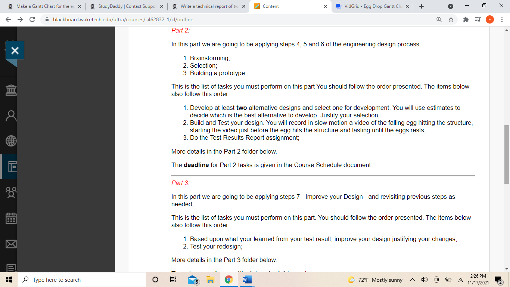Open the Organizations people icon
The height and width of the screenshot is (287, 510).
pyautogui.click(x=11, y=192)
